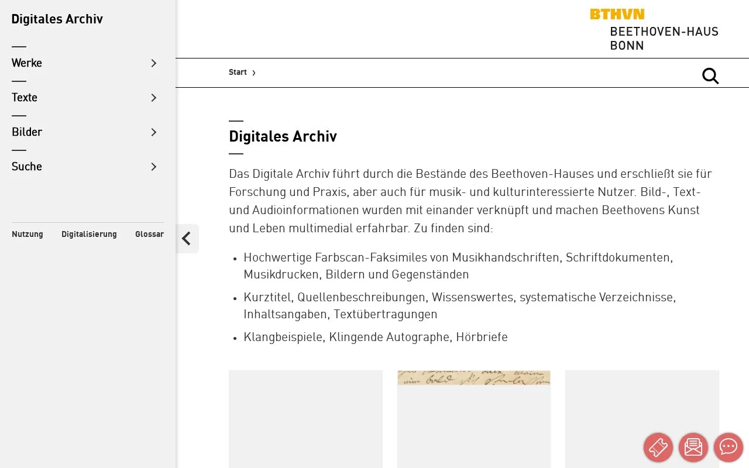This screenshot has width=749, height=468.
Task: Open the newsletter envelope floating button
Action: click(x=693, y=448)
